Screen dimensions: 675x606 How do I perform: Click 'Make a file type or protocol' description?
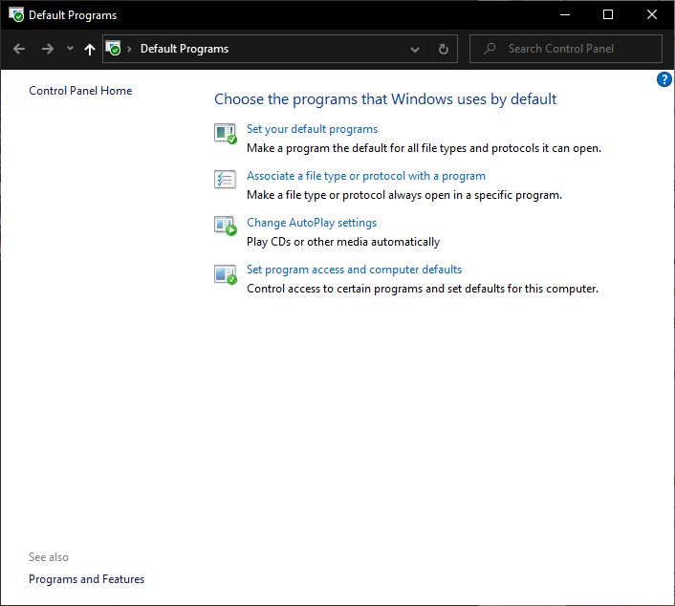click(404, 195)
